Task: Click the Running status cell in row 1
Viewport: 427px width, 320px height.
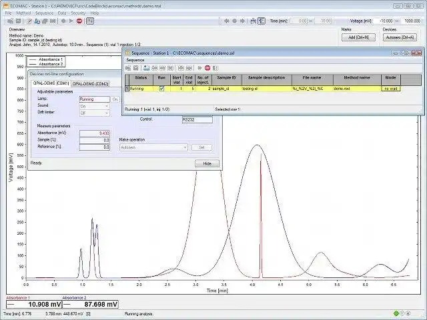Action: [x=141, y=89]
